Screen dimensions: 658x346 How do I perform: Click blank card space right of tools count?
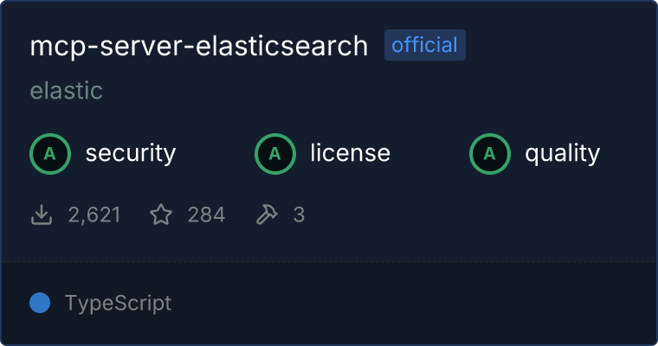point(479,215)
